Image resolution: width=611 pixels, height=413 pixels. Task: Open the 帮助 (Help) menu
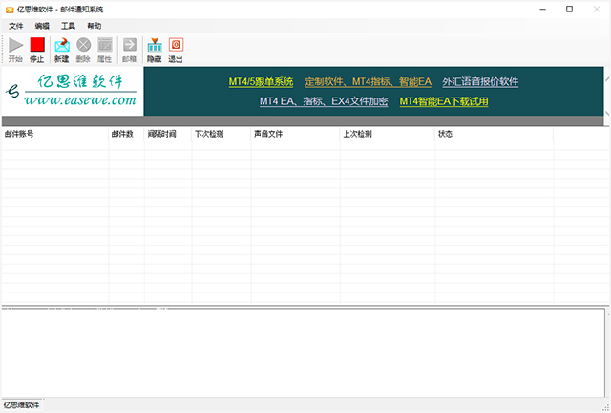[94, 26]
